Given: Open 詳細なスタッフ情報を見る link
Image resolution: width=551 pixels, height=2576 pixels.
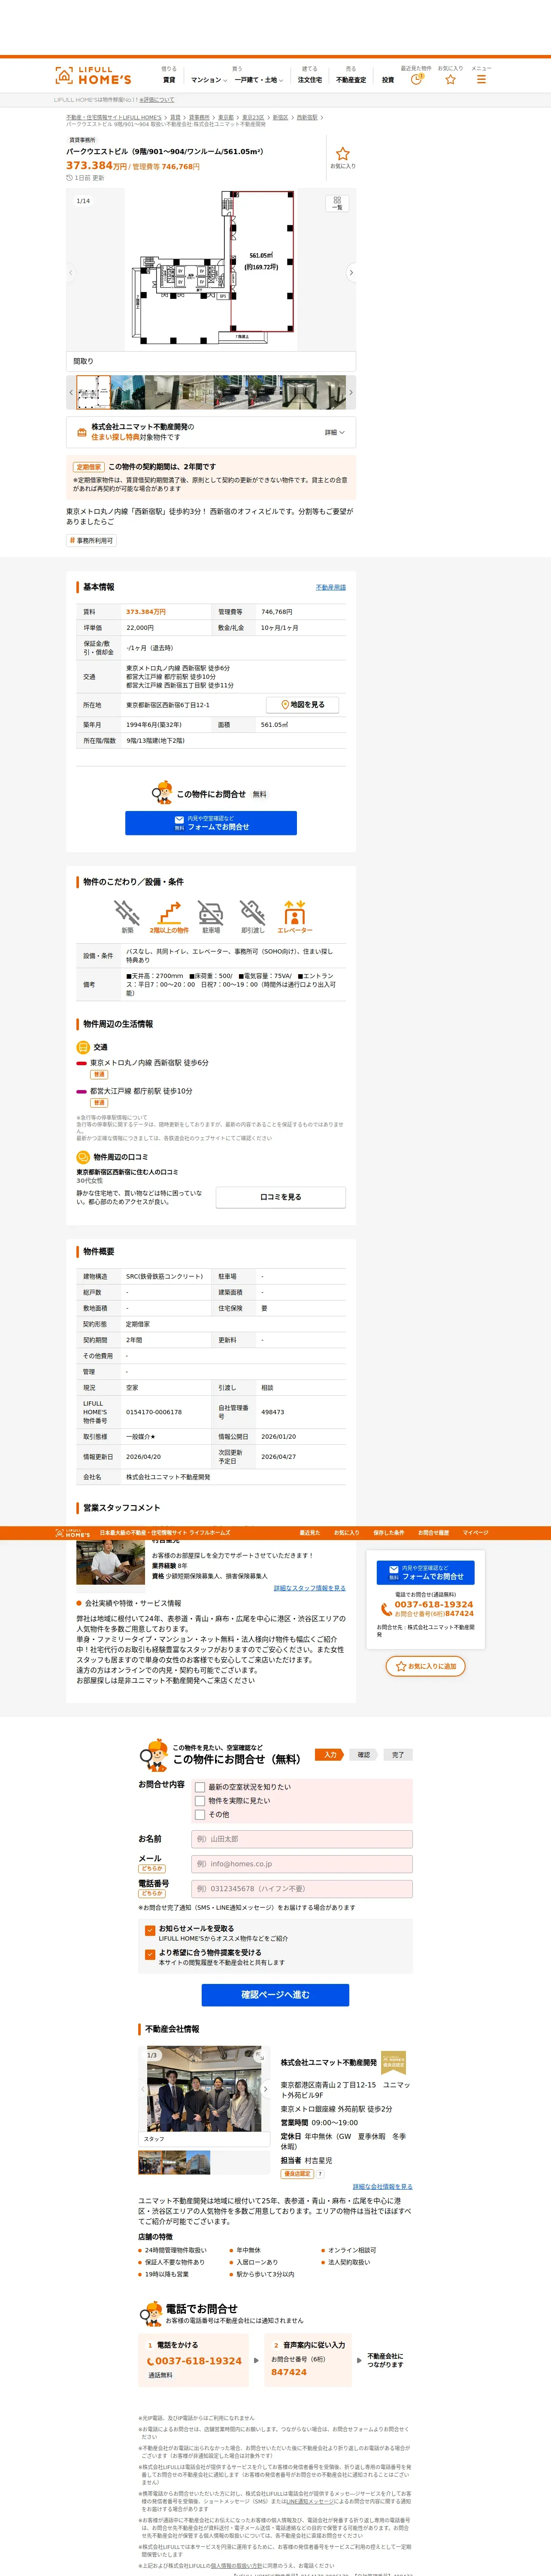Looking at the screenshot, I should 310,1588.
